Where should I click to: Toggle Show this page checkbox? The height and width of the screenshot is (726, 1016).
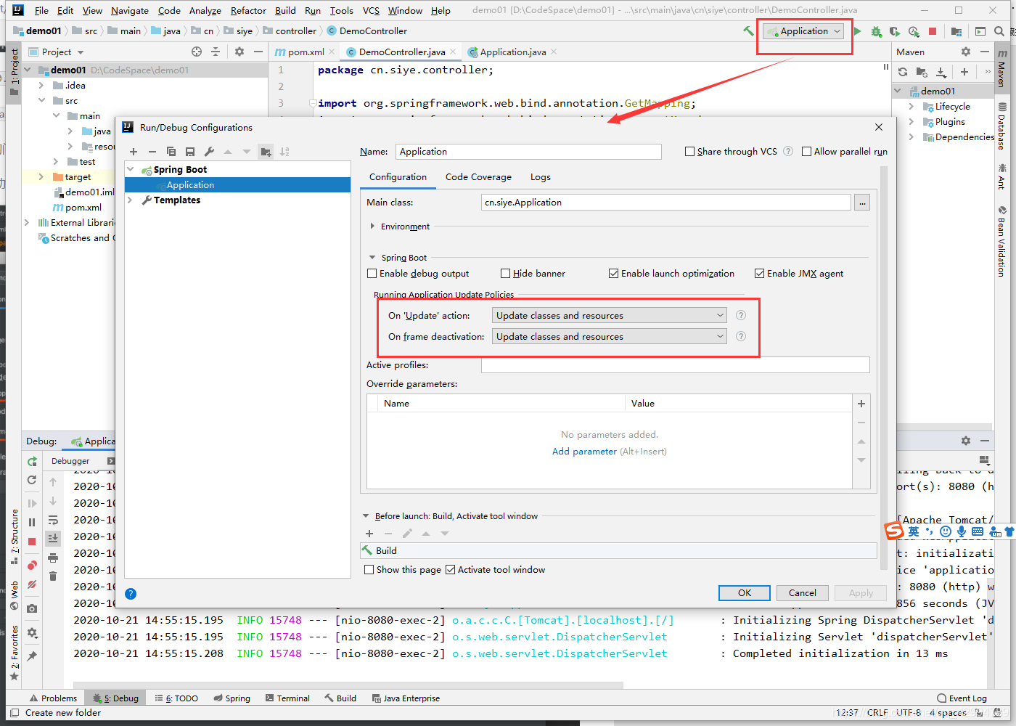click(x=369, y=570)
